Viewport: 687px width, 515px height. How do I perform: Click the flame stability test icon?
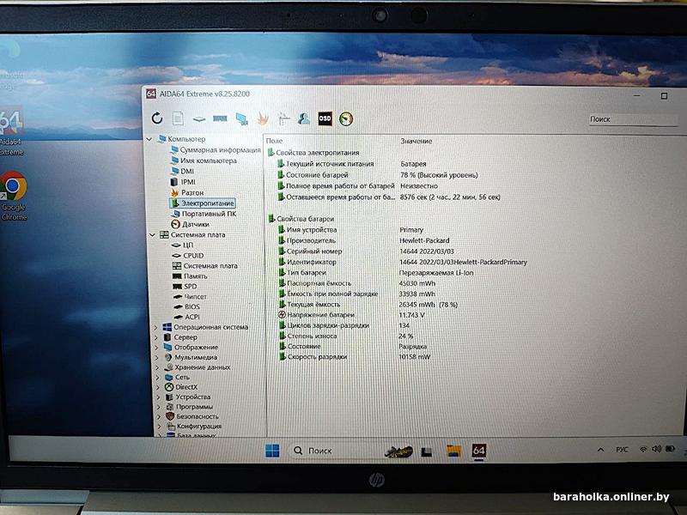tap(263, 118)
